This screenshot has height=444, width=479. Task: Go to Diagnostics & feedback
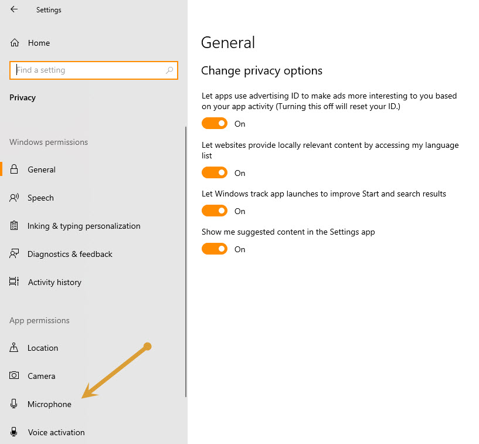(x=93, y=254)
